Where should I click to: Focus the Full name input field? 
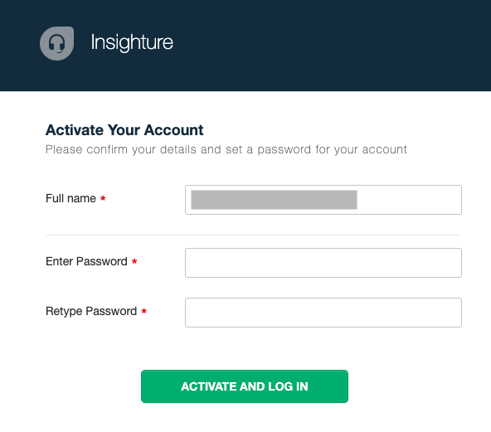tap(323, 200)
